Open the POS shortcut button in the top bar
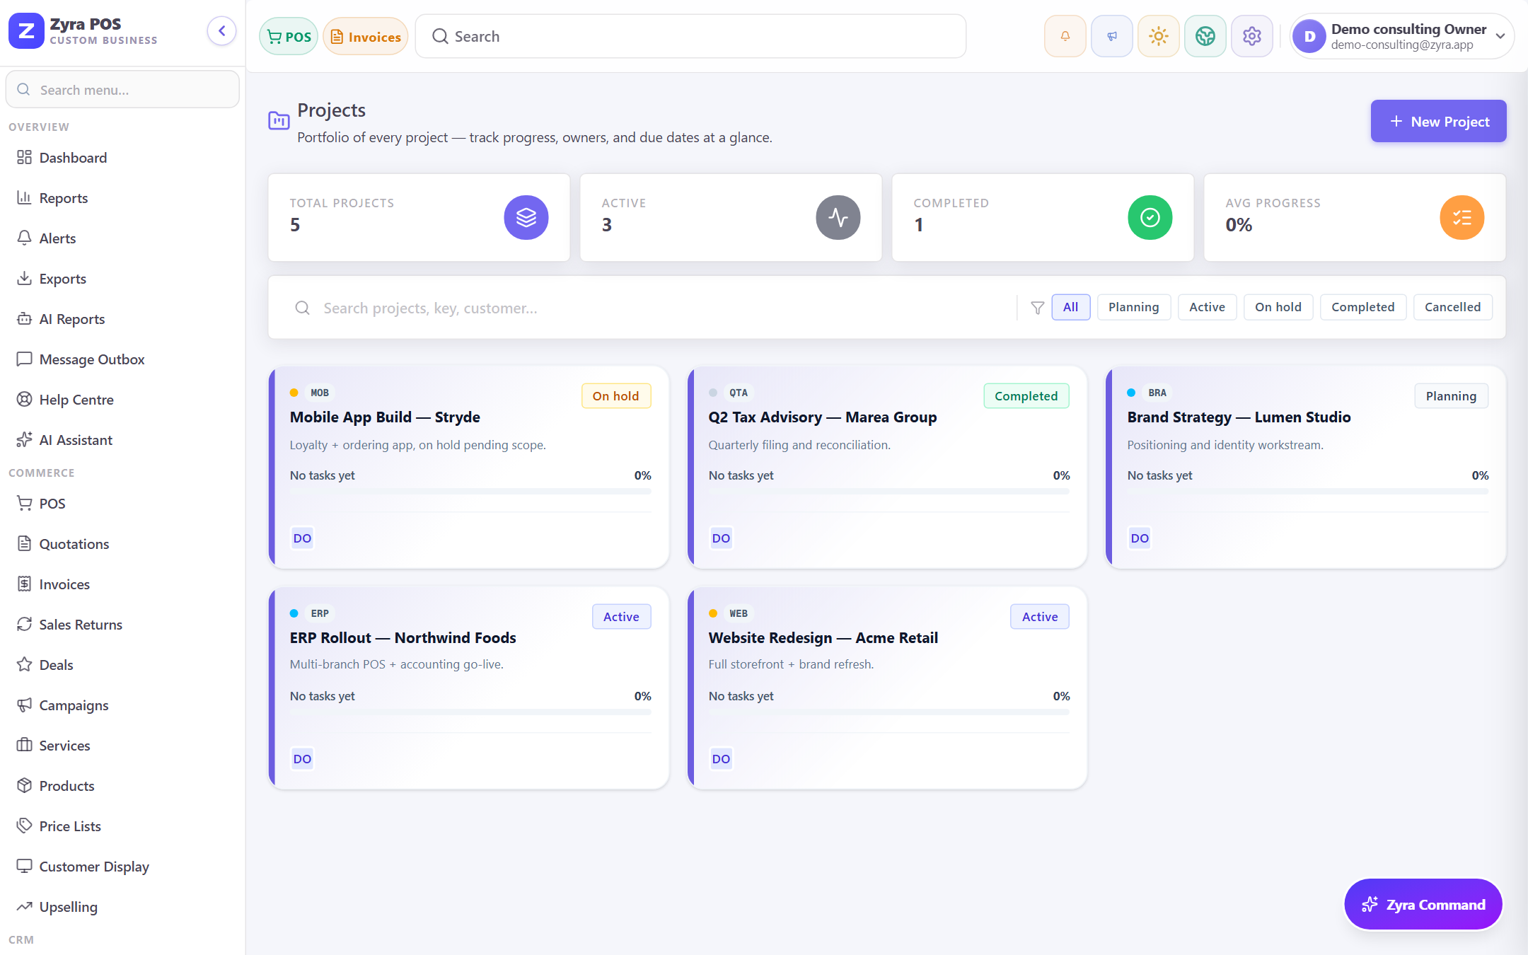 289,37
